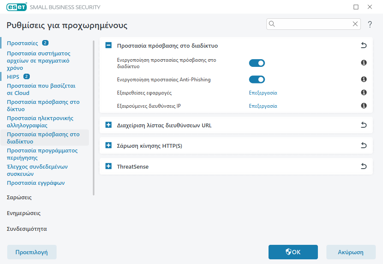Open Έλεγχος συνδεδεμένων συσκευών
Image resolution: width=383 pixels, height=264 pixels.
(x=37, y=170)
